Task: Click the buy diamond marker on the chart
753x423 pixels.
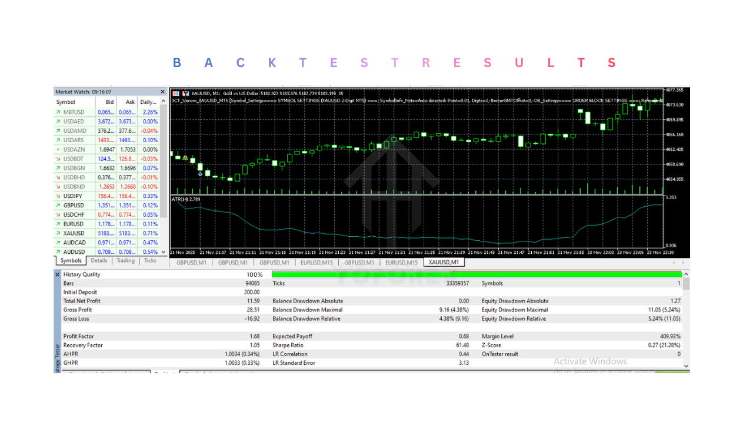Action: tap(199, 174)
